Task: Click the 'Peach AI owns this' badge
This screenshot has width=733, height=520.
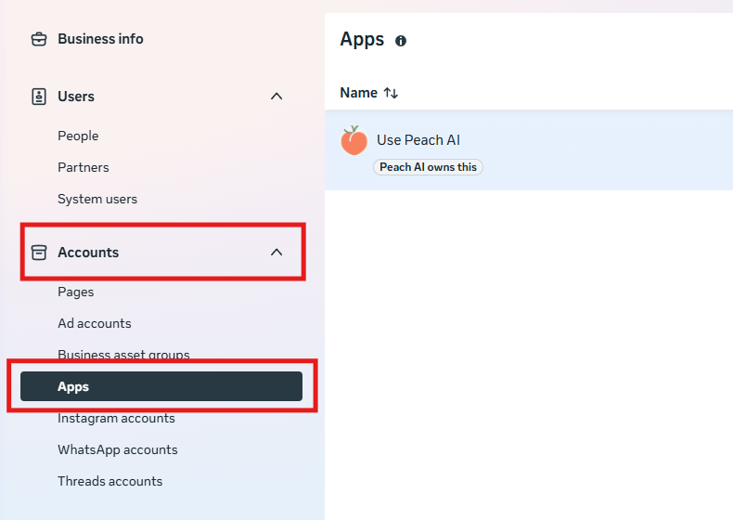Action: (428, 167)
